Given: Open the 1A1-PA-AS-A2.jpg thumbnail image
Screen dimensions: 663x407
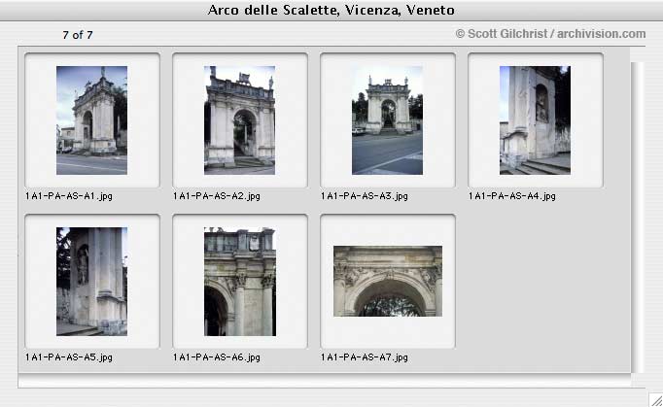Looking at the screenshot, I should [239, 120].
